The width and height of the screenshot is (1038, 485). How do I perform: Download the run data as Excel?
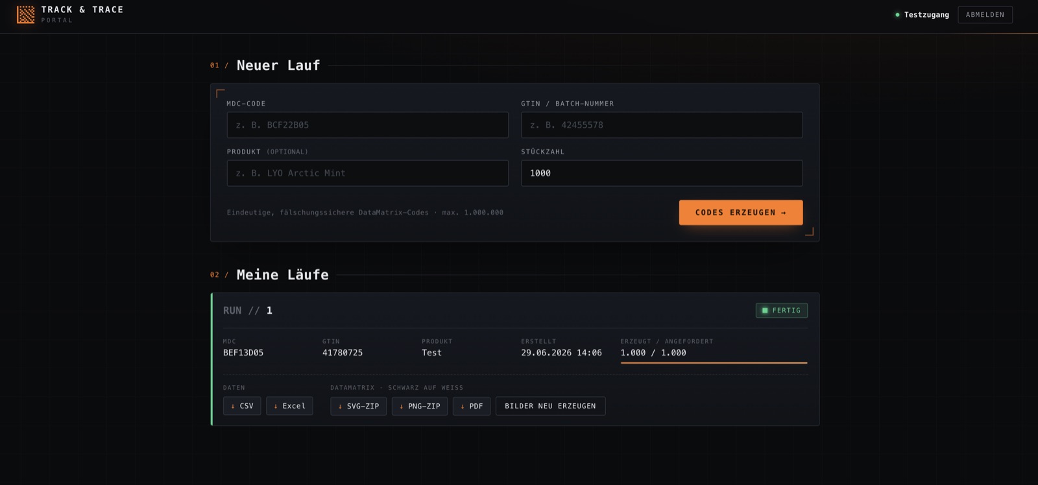[289, 406]
